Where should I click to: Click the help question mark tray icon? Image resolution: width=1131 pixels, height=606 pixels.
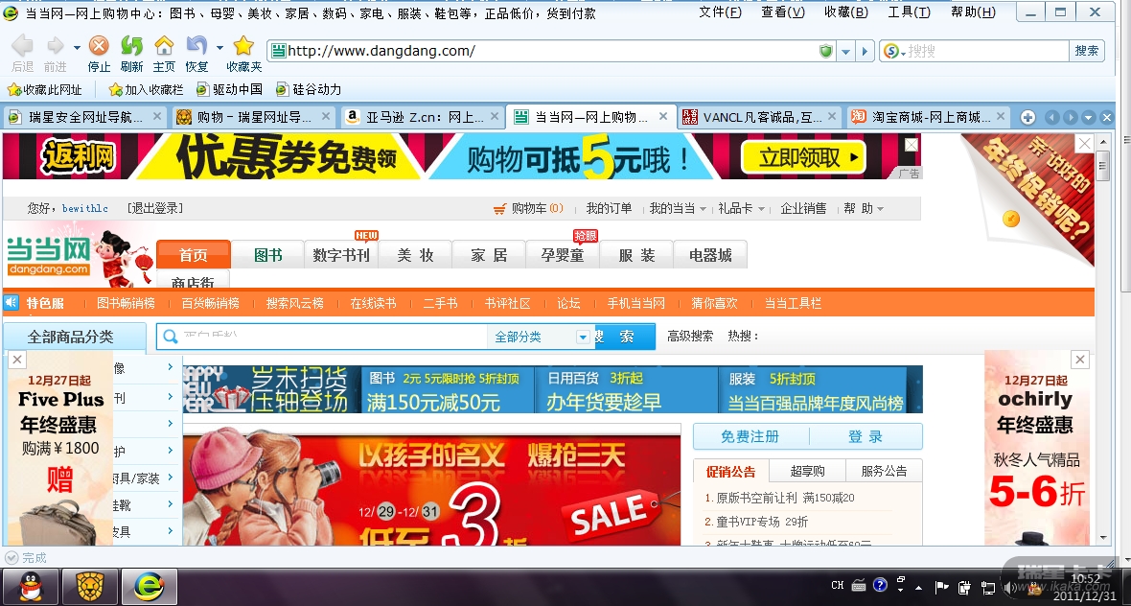click(x=880, y=585)
